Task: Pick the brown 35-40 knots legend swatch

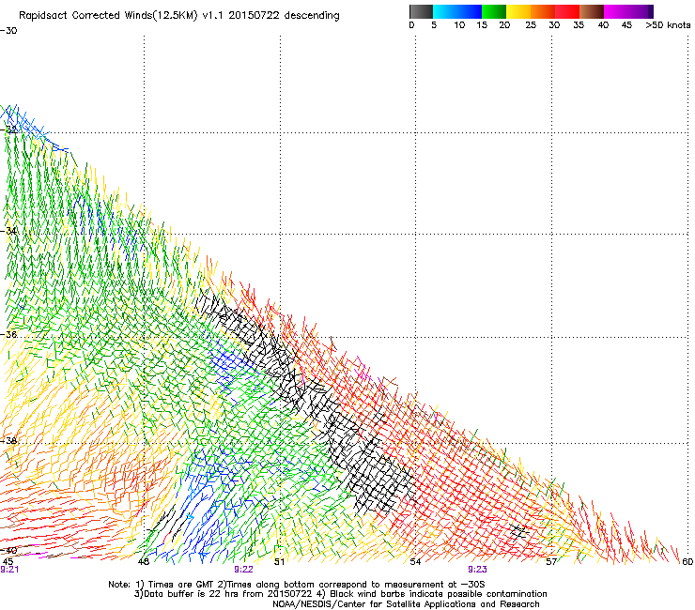Action: coord(592,11)
